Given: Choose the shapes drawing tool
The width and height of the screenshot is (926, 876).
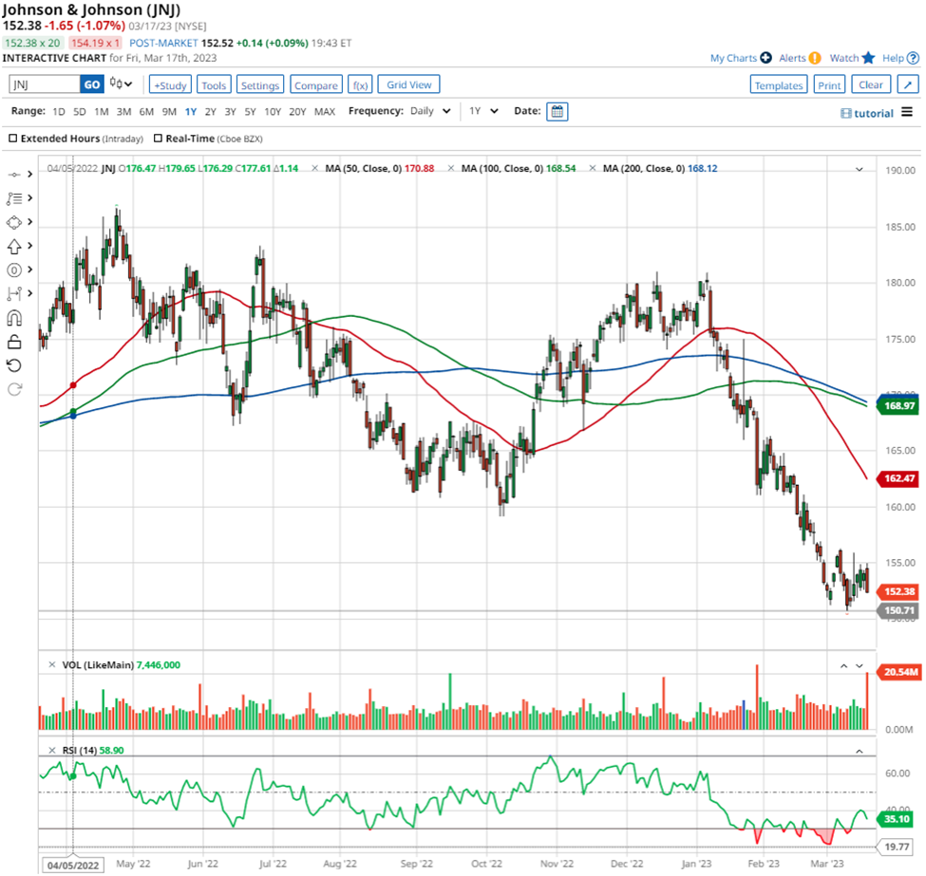Looking at the screenshot, I should point(14,222).
